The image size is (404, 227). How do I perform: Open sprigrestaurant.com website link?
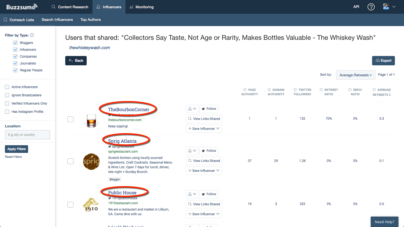pos(123,152)
